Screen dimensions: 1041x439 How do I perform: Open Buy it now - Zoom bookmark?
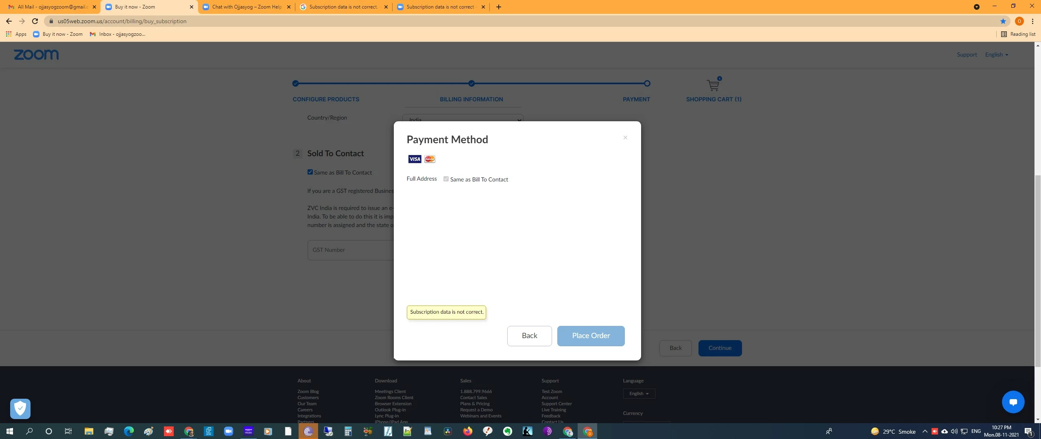pos(58,34)
